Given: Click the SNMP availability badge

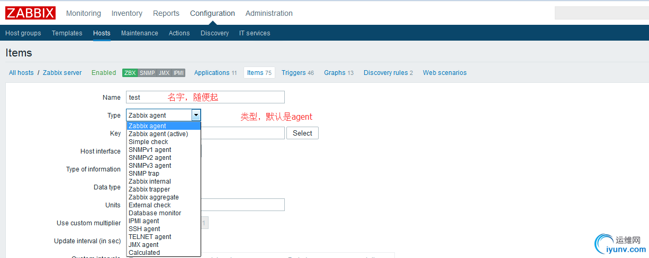Looking at the screenshot, I should pyautogui.click(x=147, y=73).
